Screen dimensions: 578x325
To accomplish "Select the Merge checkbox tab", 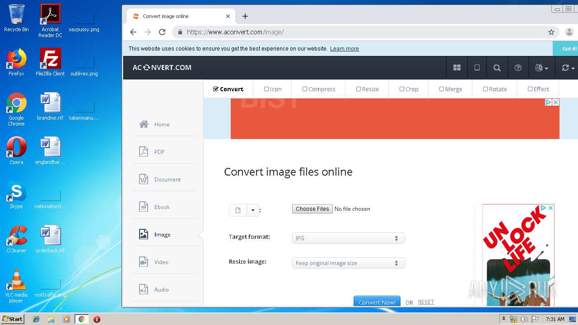I will click(x=451, y=89).
